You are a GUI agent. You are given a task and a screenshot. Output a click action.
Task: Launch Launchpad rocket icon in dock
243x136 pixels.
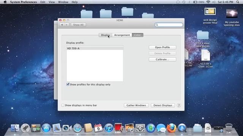pyautogui.click(x=25, y=128)
